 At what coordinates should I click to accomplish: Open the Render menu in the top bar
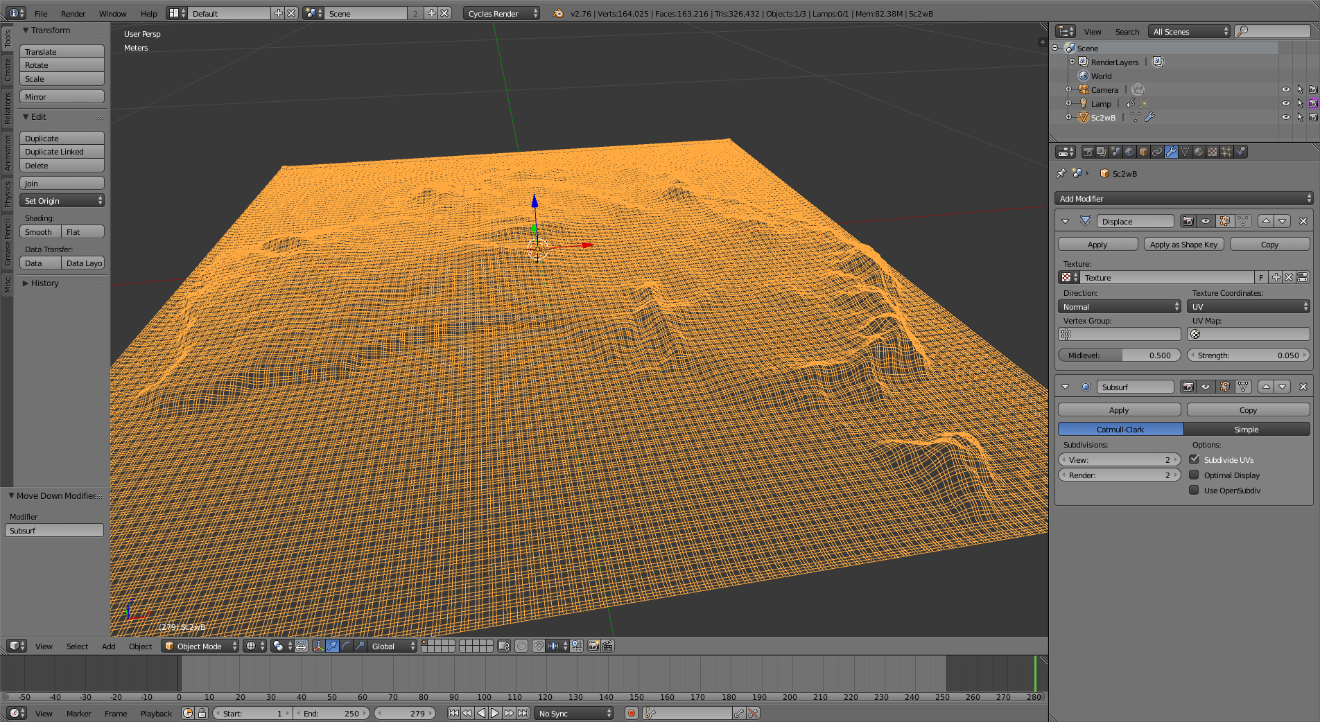[73, 13]
